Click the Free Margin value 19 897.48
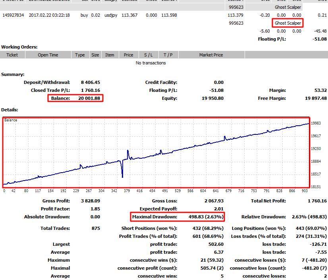The image size is (328, 280). point(316,98)
